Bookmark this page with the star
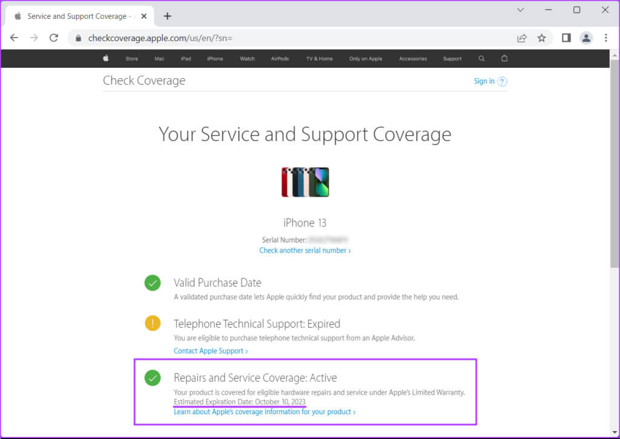The width and height of the screenshot is (620, 439). [542, 38]
